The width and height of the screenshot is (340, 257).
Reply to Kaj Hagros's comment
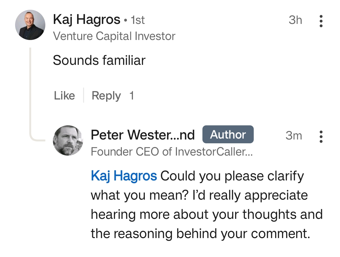pyautogui.click(x=106, y=95)
